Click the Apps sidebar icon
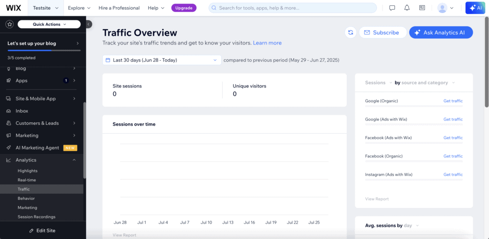 tap(9, 80)
